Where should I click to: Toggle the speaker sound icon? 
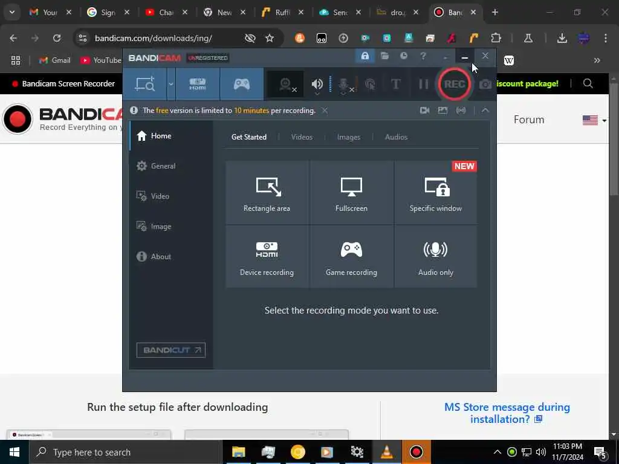[x=317, y=84]
